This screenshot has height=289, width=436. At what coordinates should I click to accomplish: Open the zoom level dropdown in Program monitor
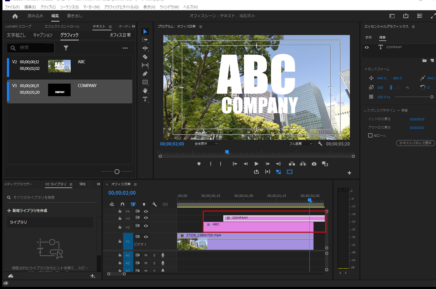(x=206, y=144)
